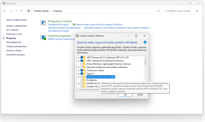
Task: Enable the Kontejnery checkbox
Action: point(82,80)
